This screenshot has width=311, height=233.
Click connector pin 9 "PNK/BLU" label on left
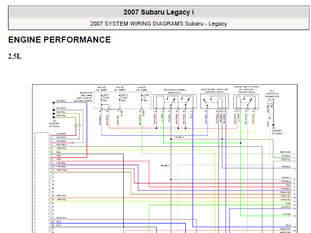click(x=61, y=163)
